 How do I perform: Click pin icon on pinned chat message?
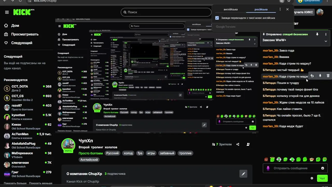317,34
